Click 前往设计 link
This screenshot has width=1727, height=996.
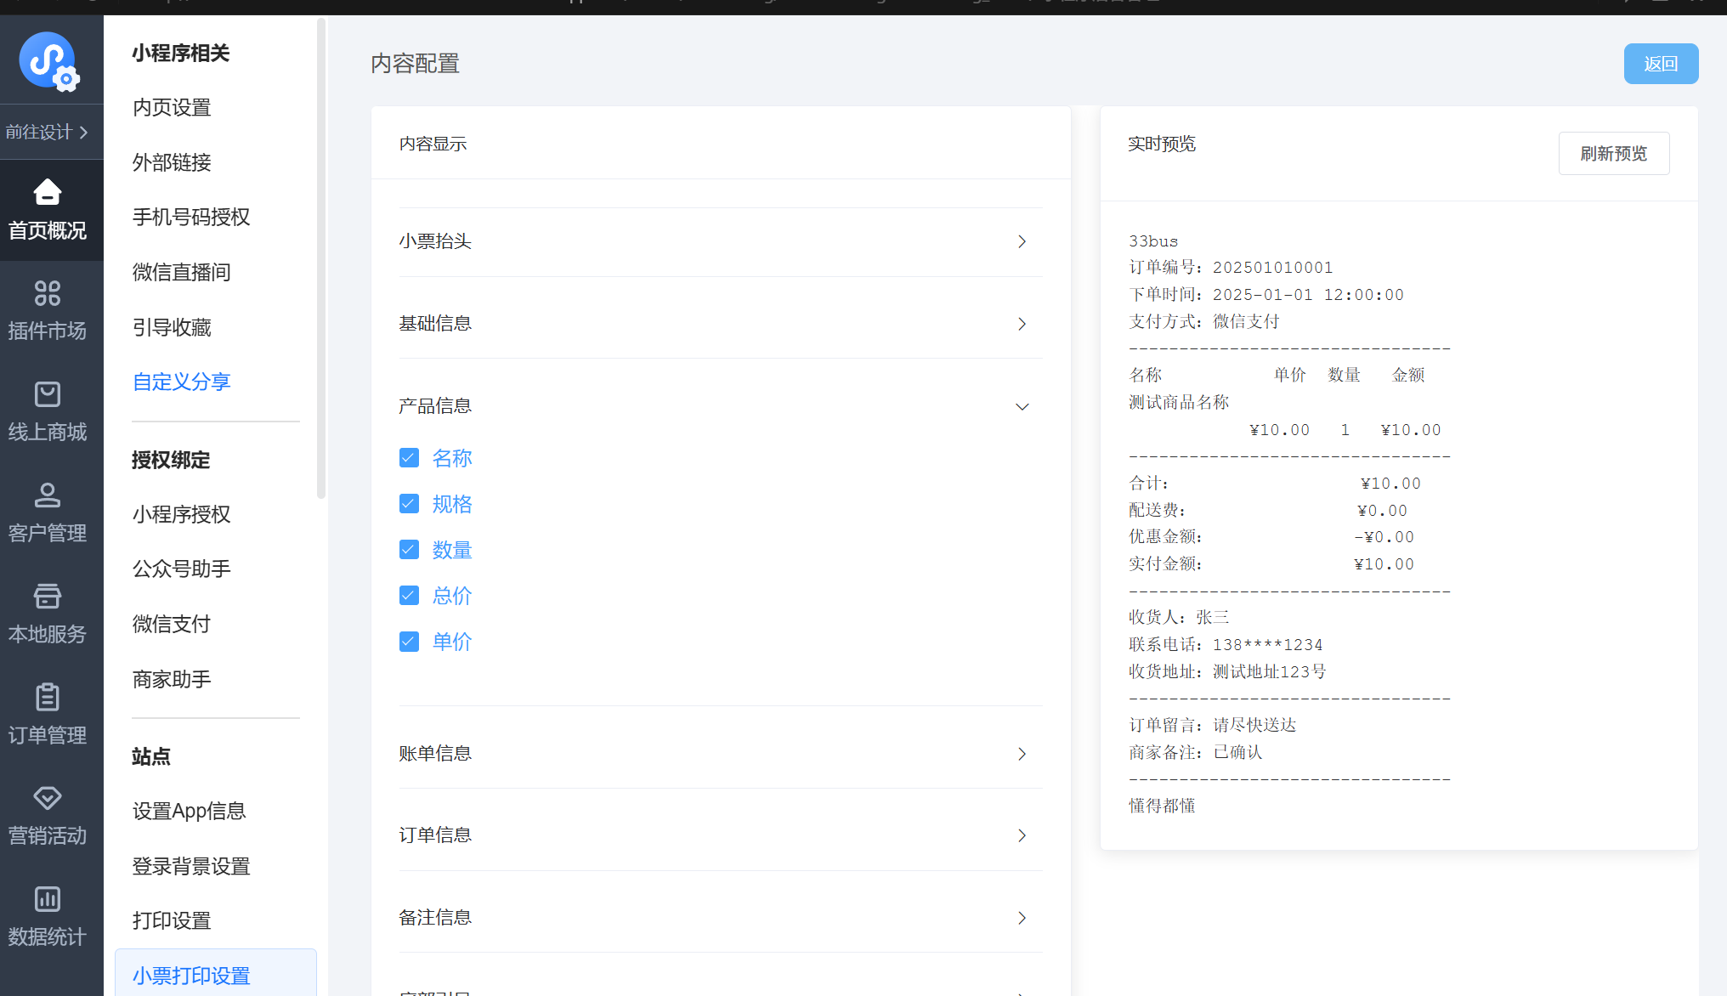click(x=48, y=133)
